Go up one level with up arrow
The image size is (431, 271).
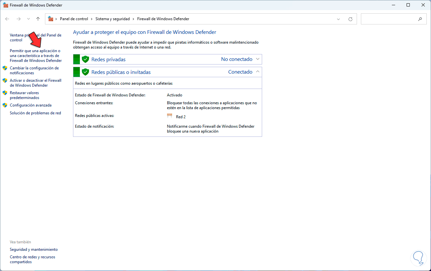click(x=38, y=19)
